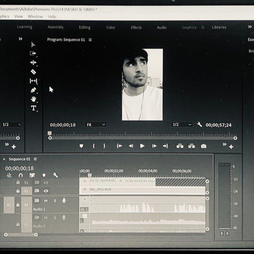This screenshot has width=254, height=254.
Task: Select the Ripple Edit tool
Action: (33, 62)
